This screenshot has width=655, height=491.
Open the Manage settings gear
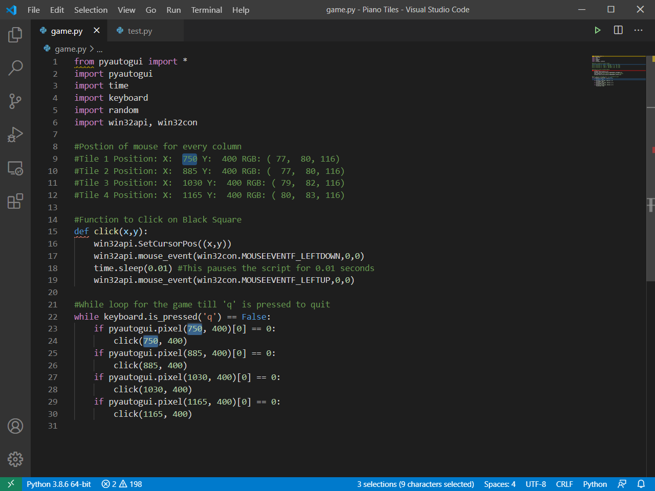(x=15, y=459)
